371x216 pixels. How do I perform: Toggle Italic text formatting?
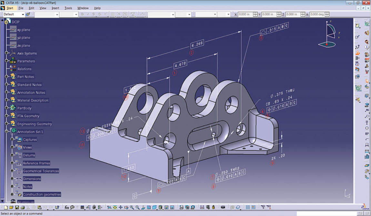click(x=88, y=14)
